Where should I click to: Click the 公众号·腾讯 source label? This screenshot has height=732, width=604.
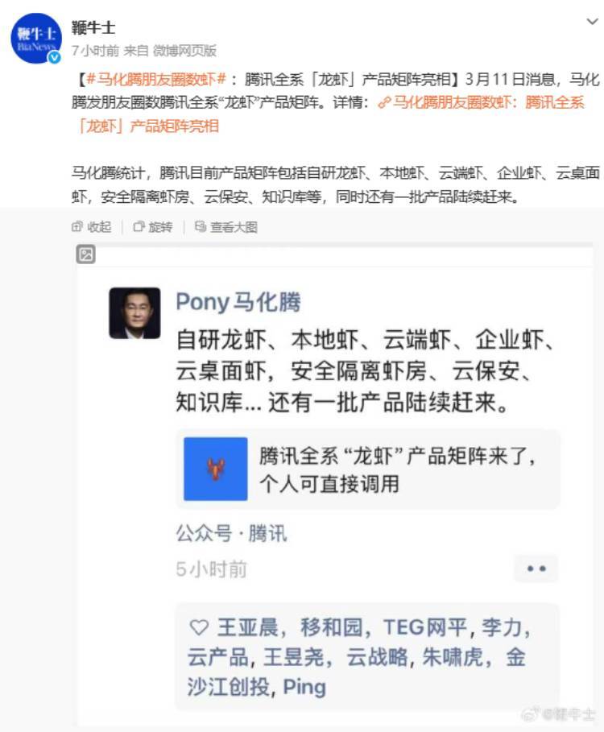[x=231, y=533]
